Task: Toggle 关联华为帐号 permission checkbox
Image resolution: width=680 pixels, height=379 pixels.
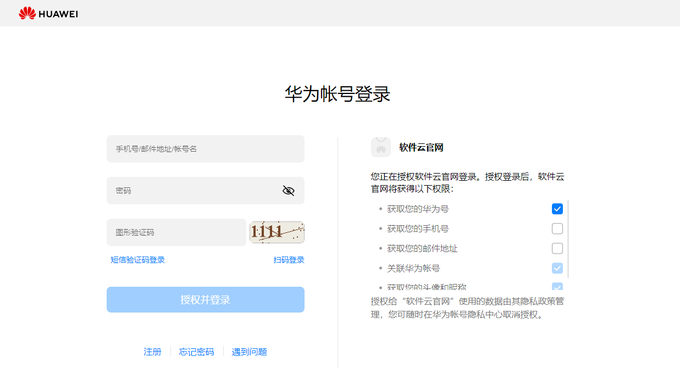Action: (x=557, y=268)
